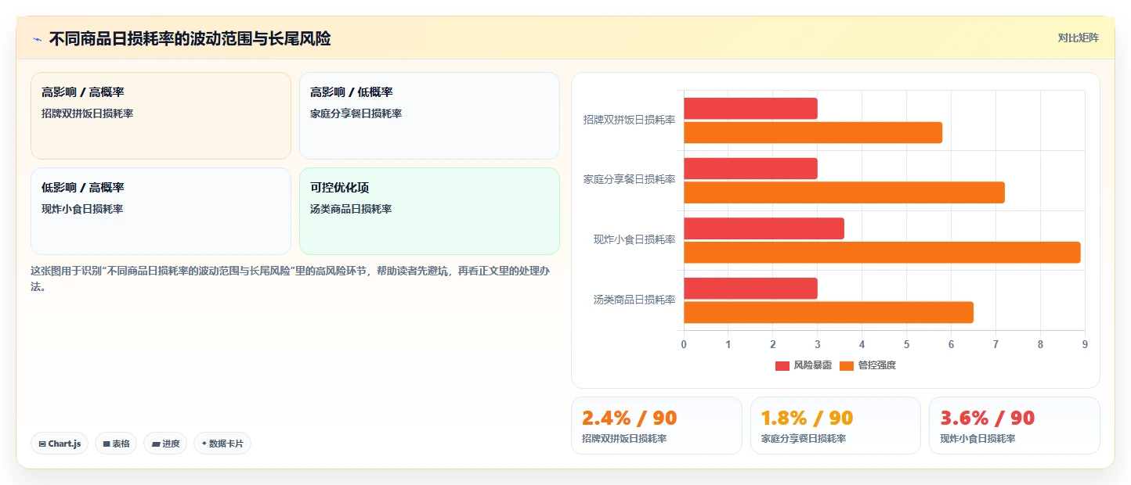Click red bar for 招牌双拼饭日损耗率
The height and width of the screenshot is (485, 1131).
pos(750,109)
